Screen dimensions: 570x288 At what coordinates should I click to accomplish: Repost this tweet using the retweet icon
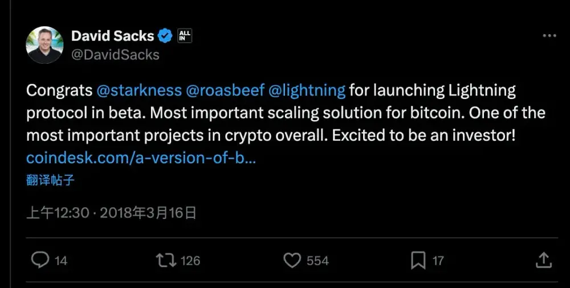coord(165,260)
